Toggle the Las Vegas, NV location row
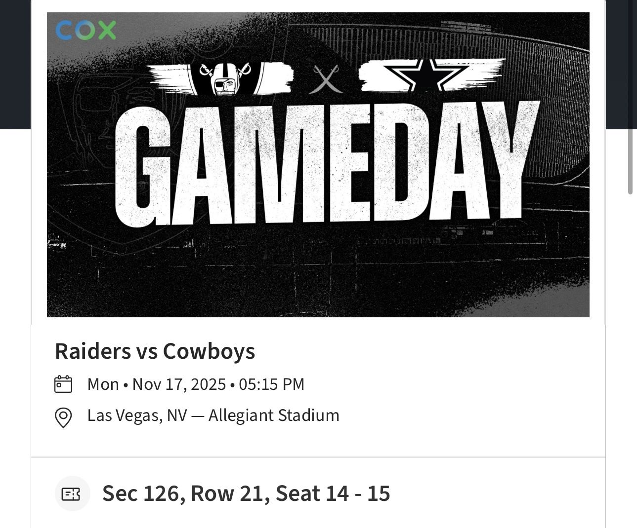The image size is (637, 528). coord(213,415)
